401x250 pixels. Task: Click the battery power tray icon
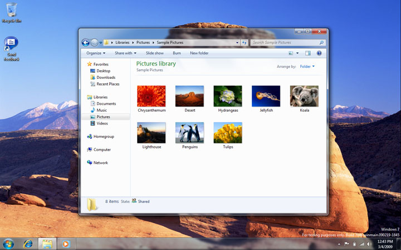click(354, 244)
